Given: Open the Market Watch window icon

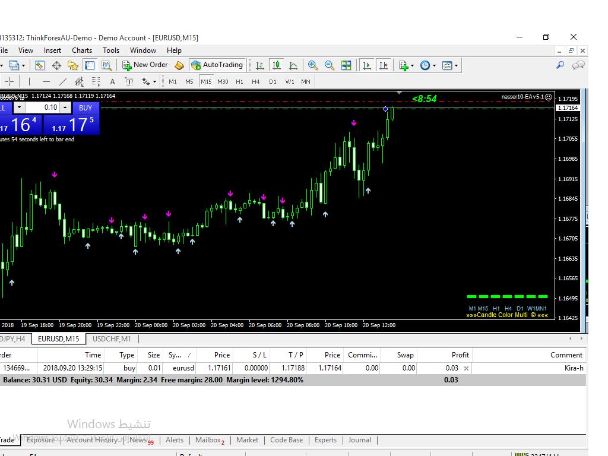Looking at the screenshot, I should pos(40,65).
